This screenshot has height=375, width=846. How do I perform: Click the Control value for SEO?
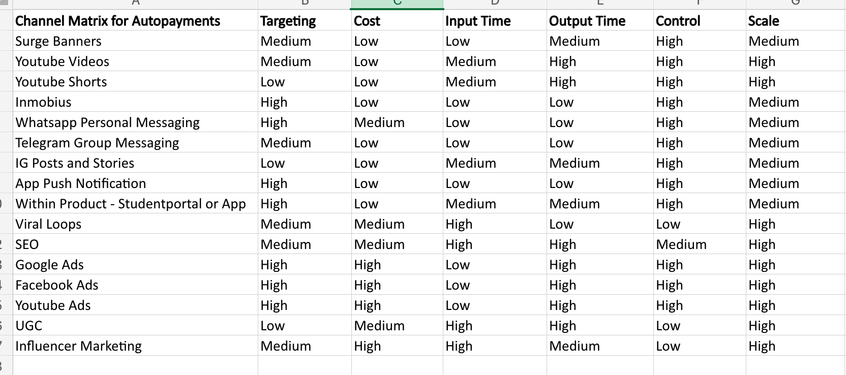click(681, 244)
